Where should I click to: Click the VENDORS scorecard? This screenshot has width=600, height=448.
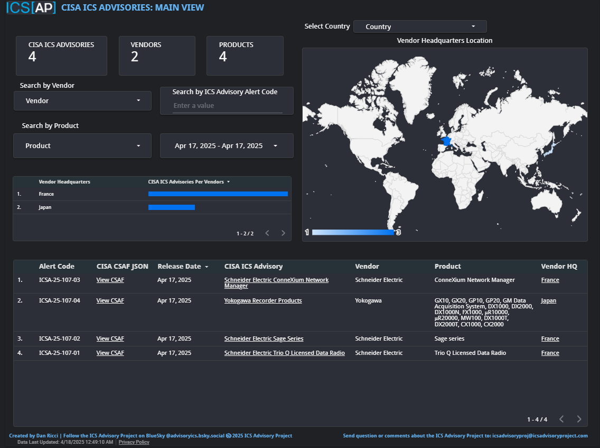click(157, 56)
